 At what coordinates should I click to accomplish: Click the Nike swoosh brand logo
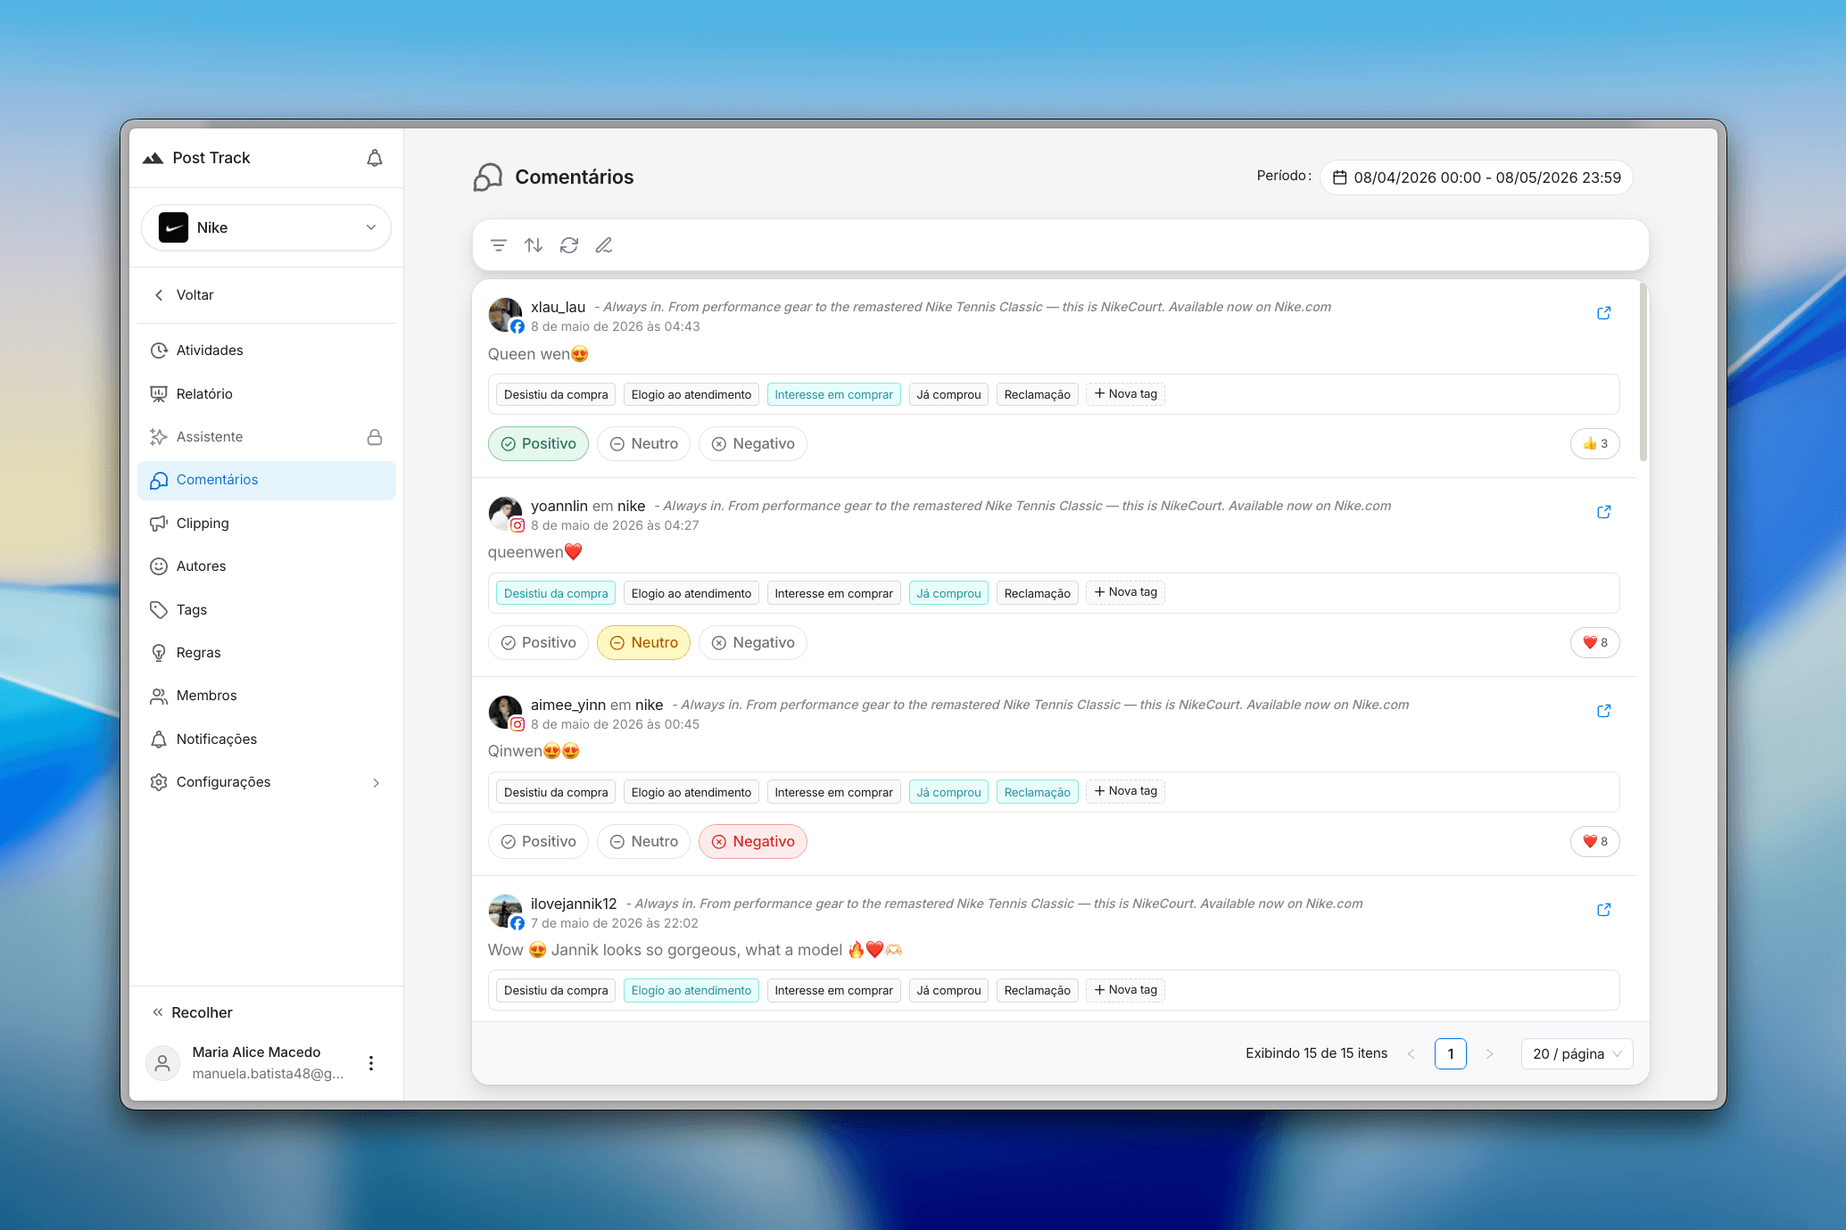click(173, 227)
